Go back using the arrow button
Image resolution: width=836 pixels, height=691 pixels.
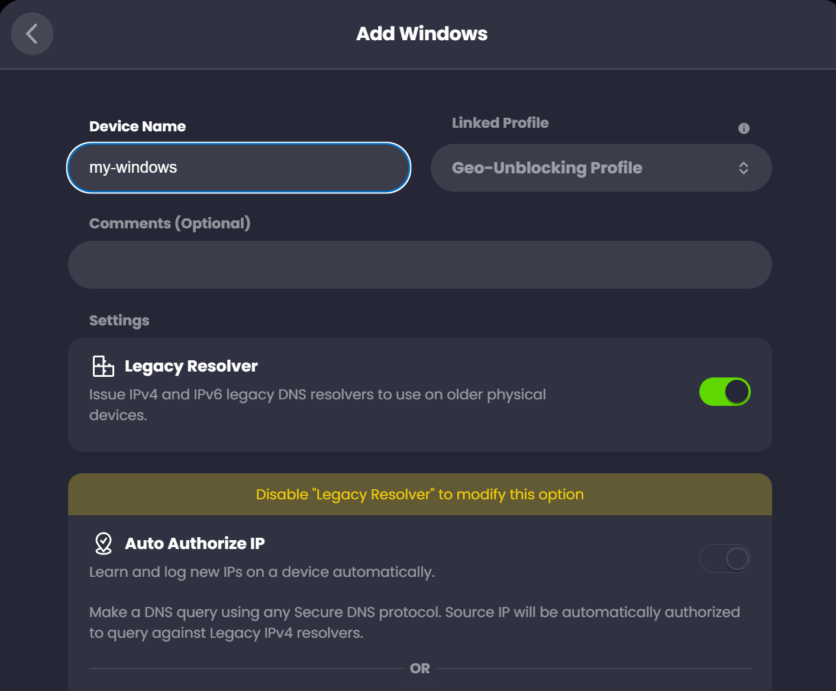pos(32,34)
